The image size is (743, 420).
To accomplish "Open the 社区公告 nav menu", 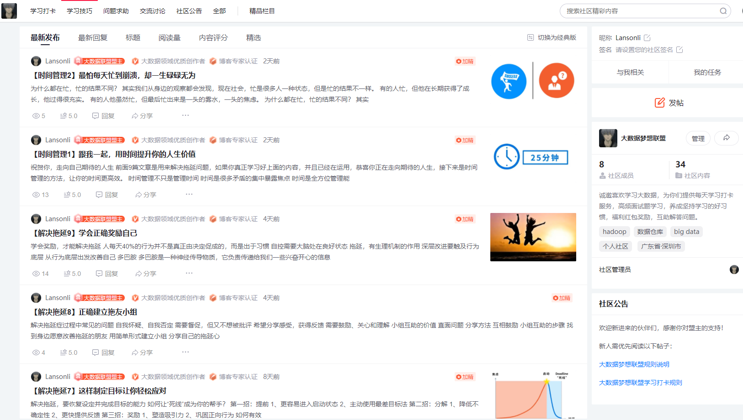I will (x=189, y=11).
